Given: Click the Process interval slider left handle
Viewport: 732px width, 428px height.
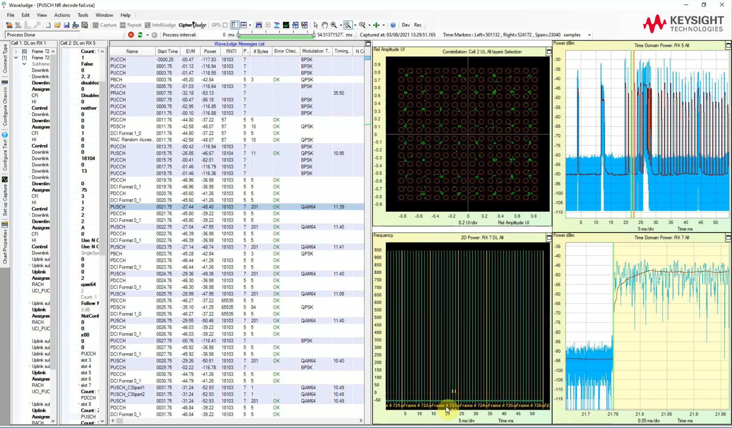Looking at the screenshot, I should [238, 35].
